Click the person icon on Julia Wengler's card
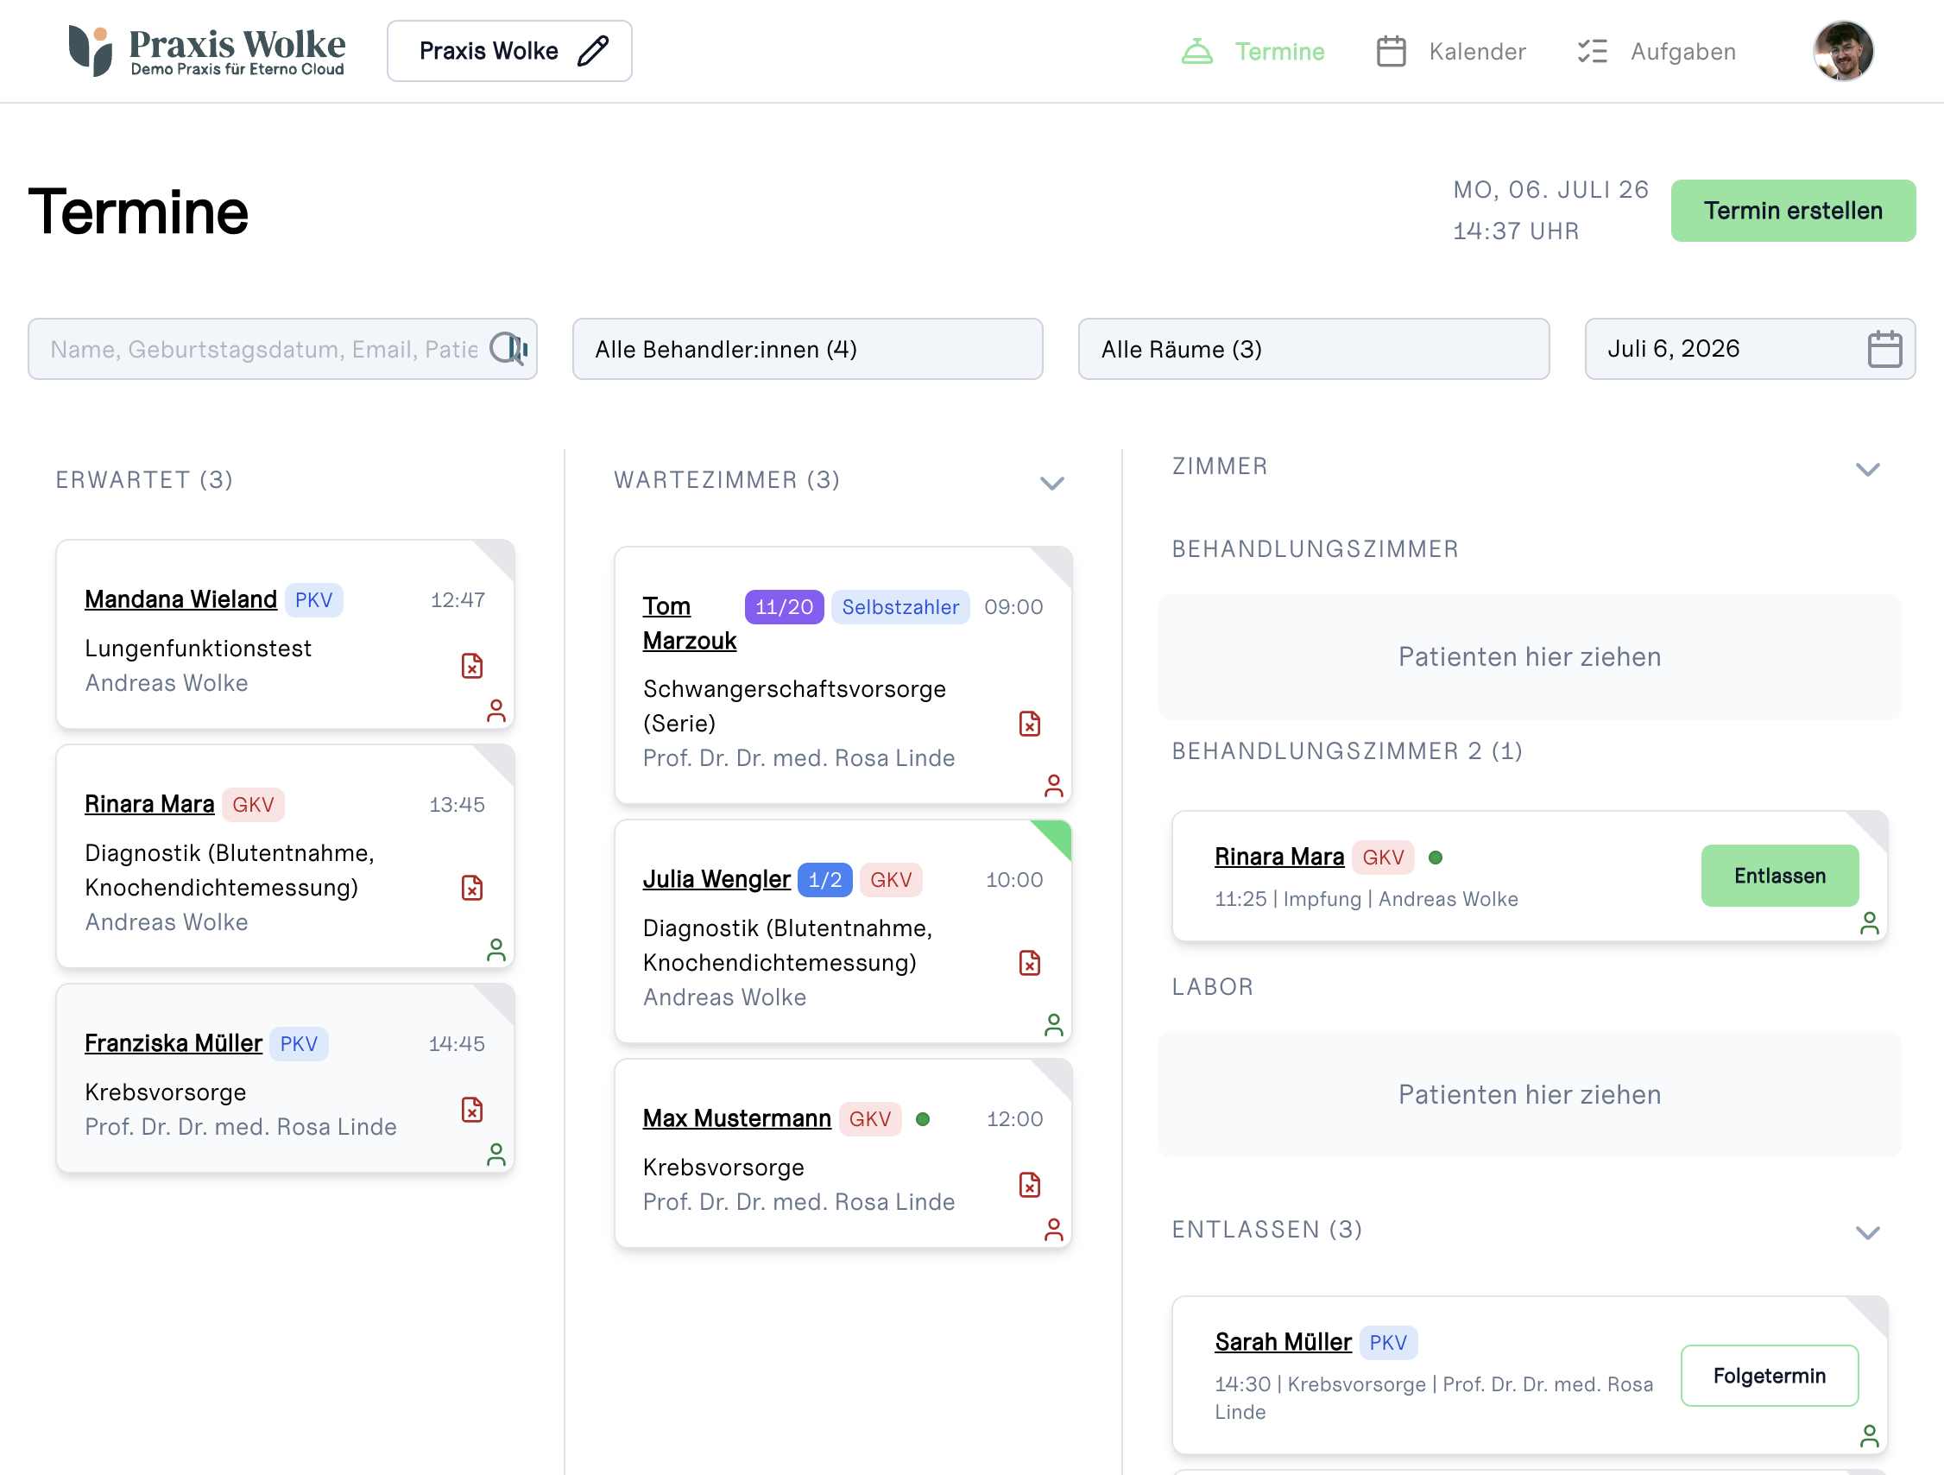Viewport: 1944px width, 1475px height. point(1054,1025)
